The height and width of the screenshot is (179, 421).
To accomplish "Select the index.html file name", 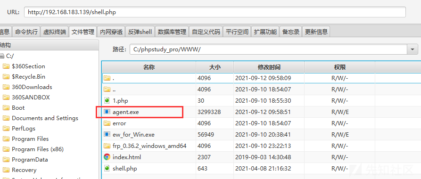I will 127,157.
